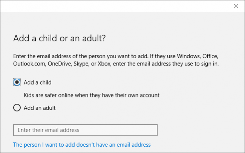Click the "Add an adult" option label
245x153 pixels.
pyautogui.click(x=40, y=108)
